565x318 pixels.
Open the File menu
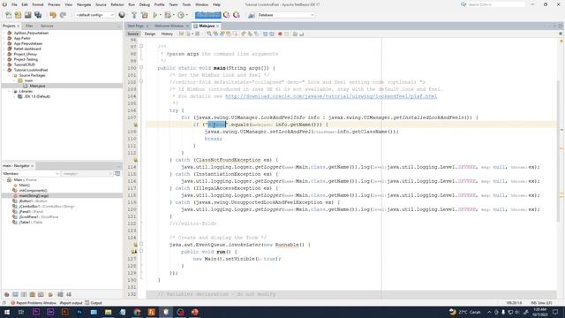point(14,4)
